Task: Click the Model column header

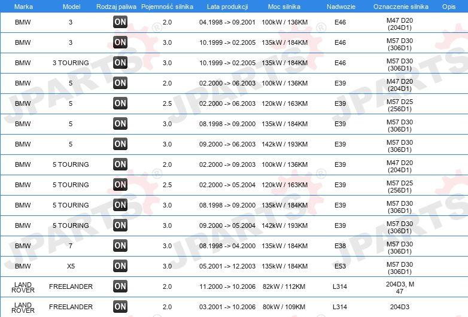Action: pos(71,7)
